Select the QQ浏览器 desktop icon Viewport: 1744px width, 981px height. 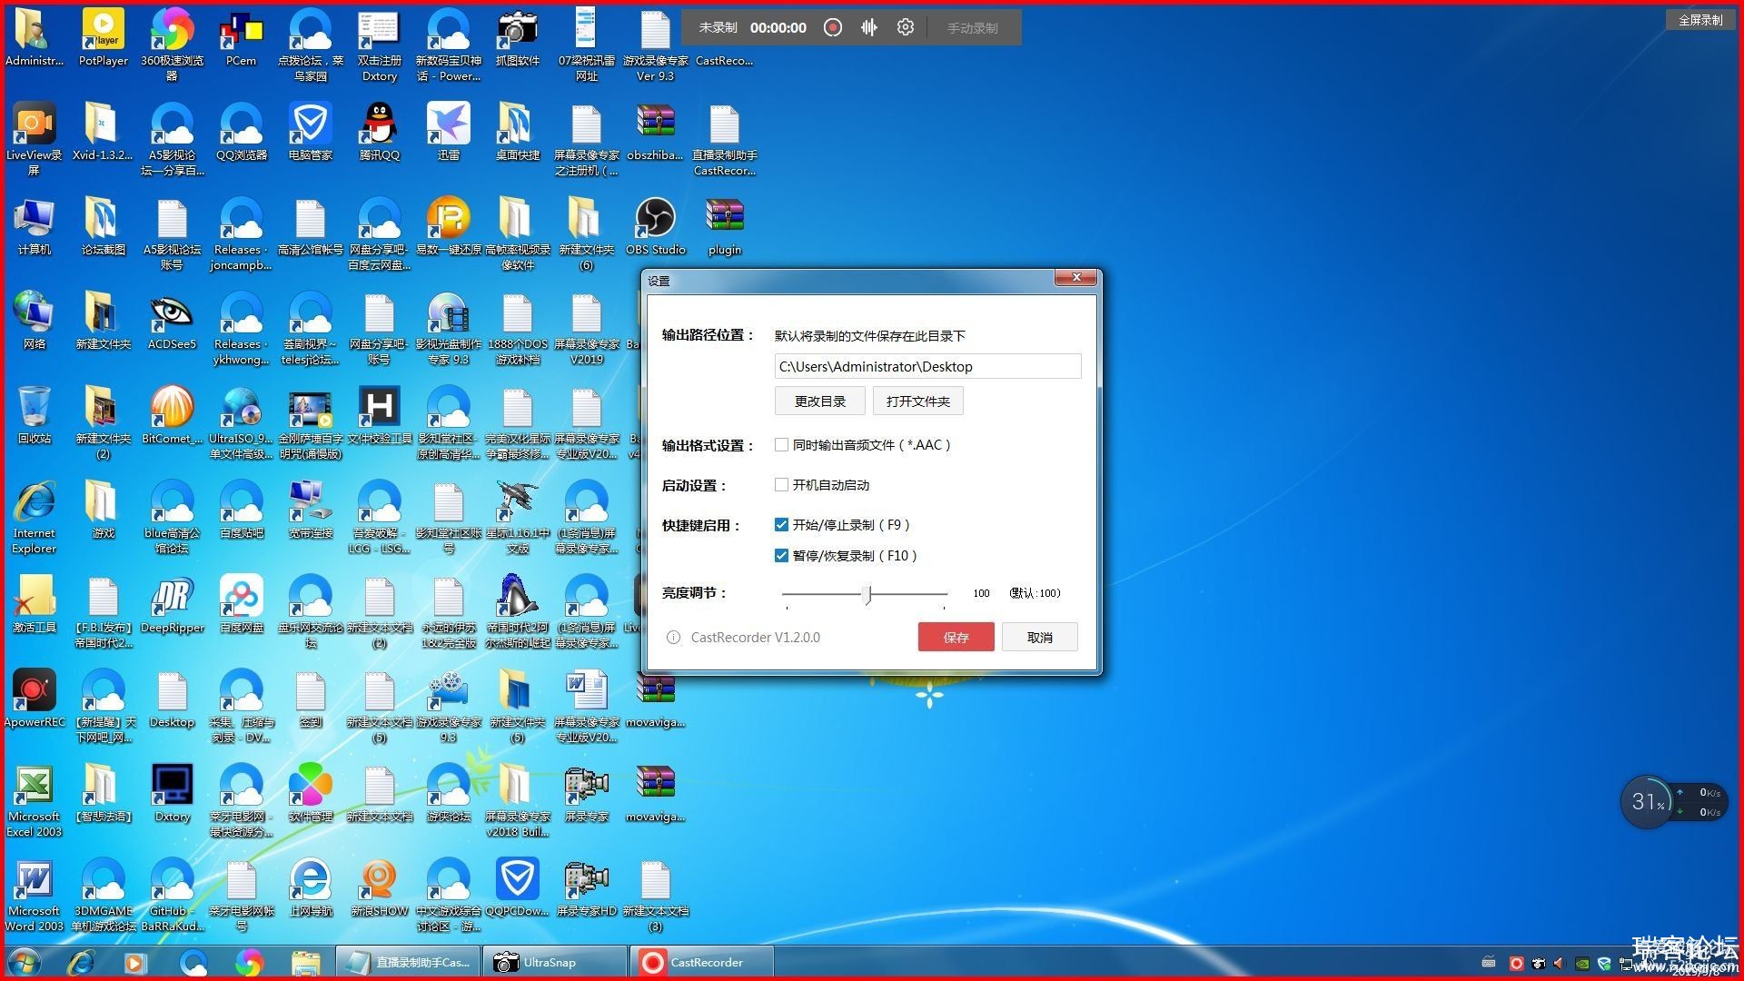[242, 133]
